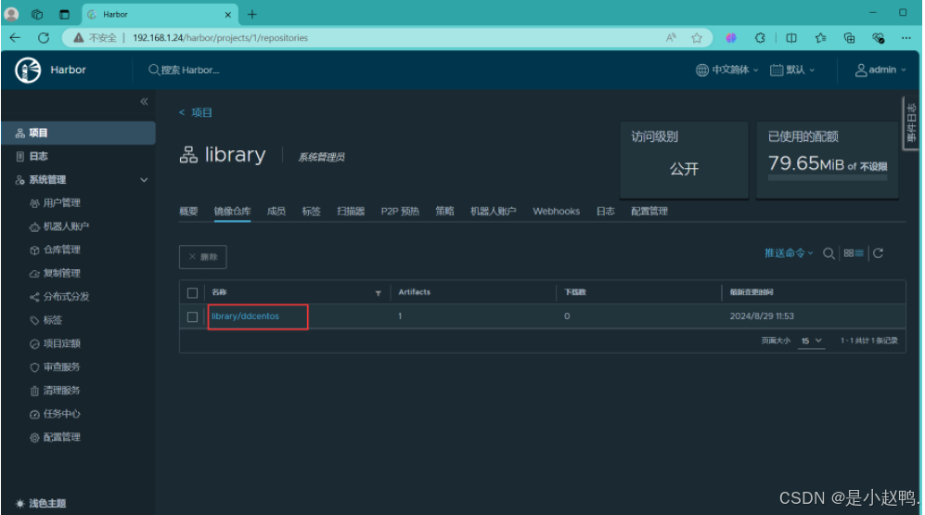Screen dimensions: 925x515
Task: Open browser settings and more menu
Action: [906, 38]
